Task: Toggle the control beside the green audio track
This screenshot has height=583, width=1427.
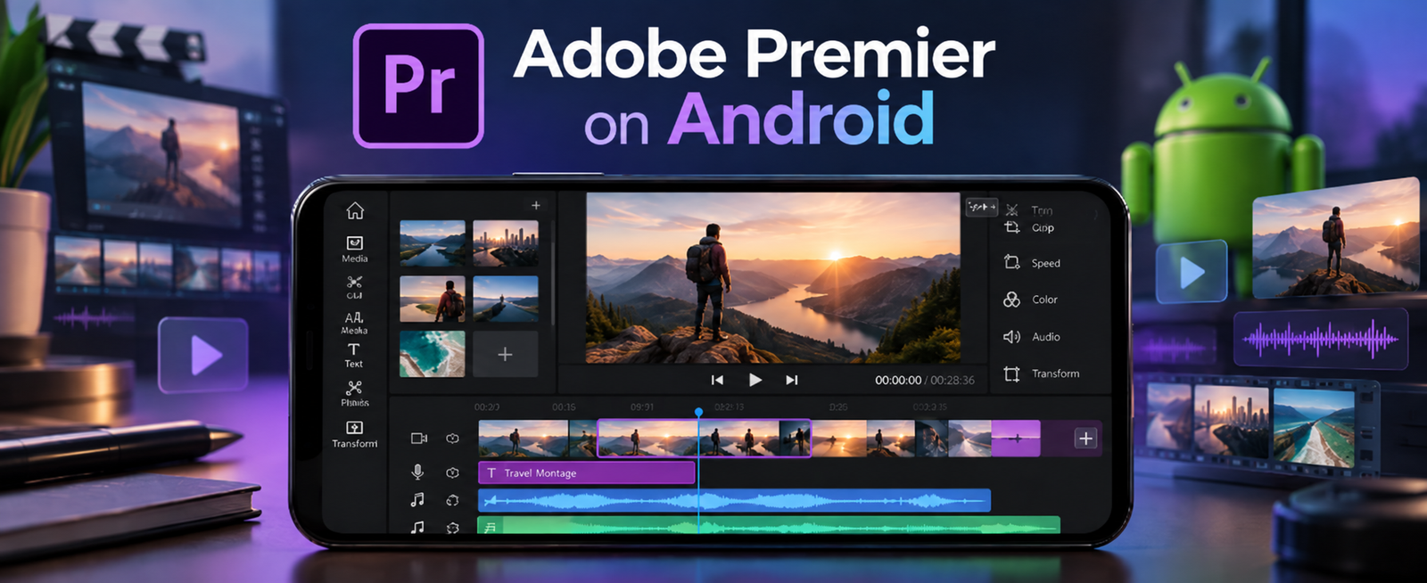Action: (x=452, y=528)
